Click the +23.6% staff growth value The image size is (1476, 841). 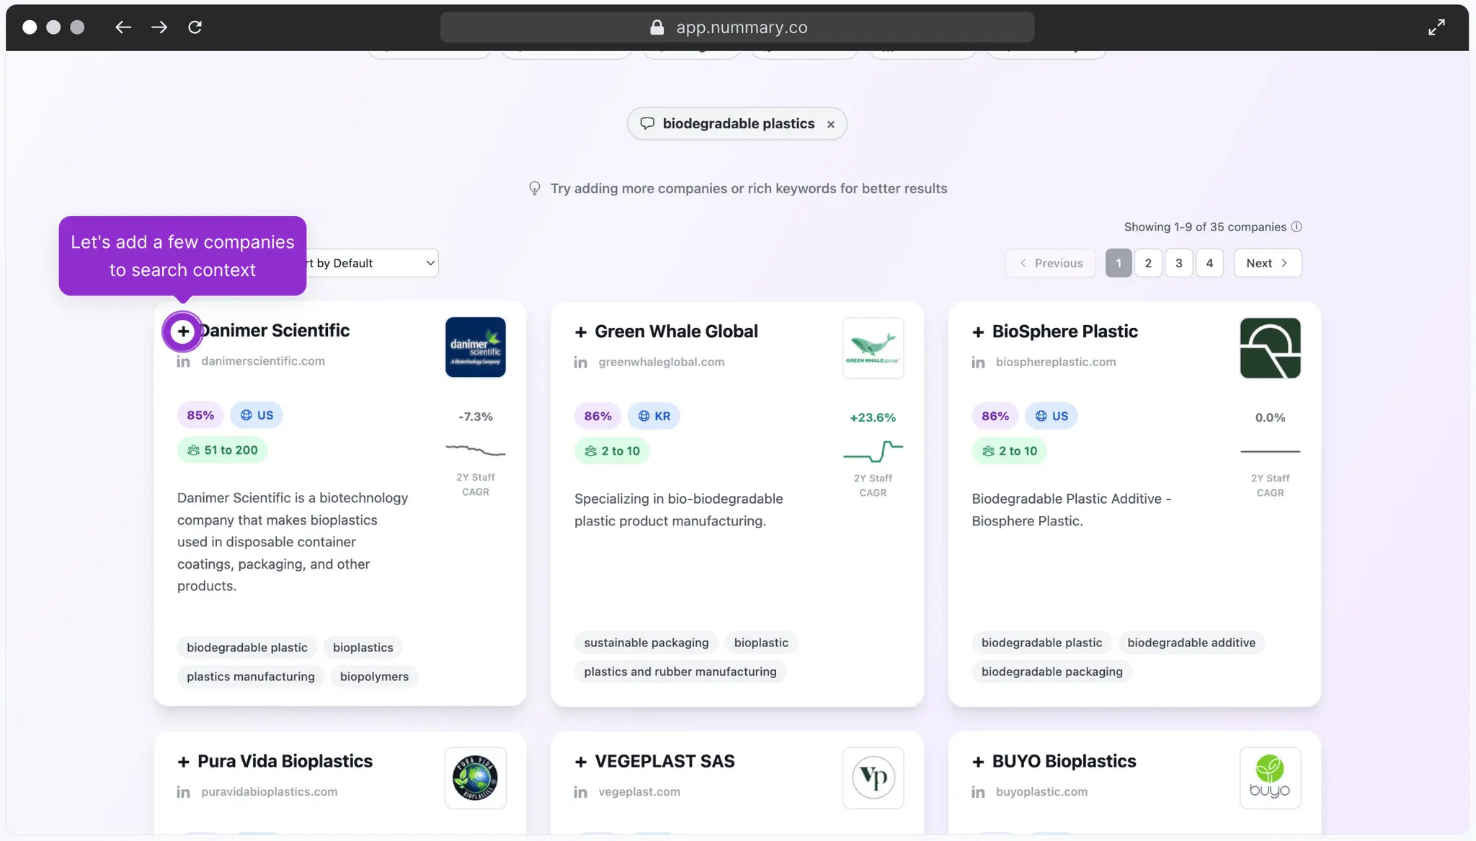tap(873, 418)
